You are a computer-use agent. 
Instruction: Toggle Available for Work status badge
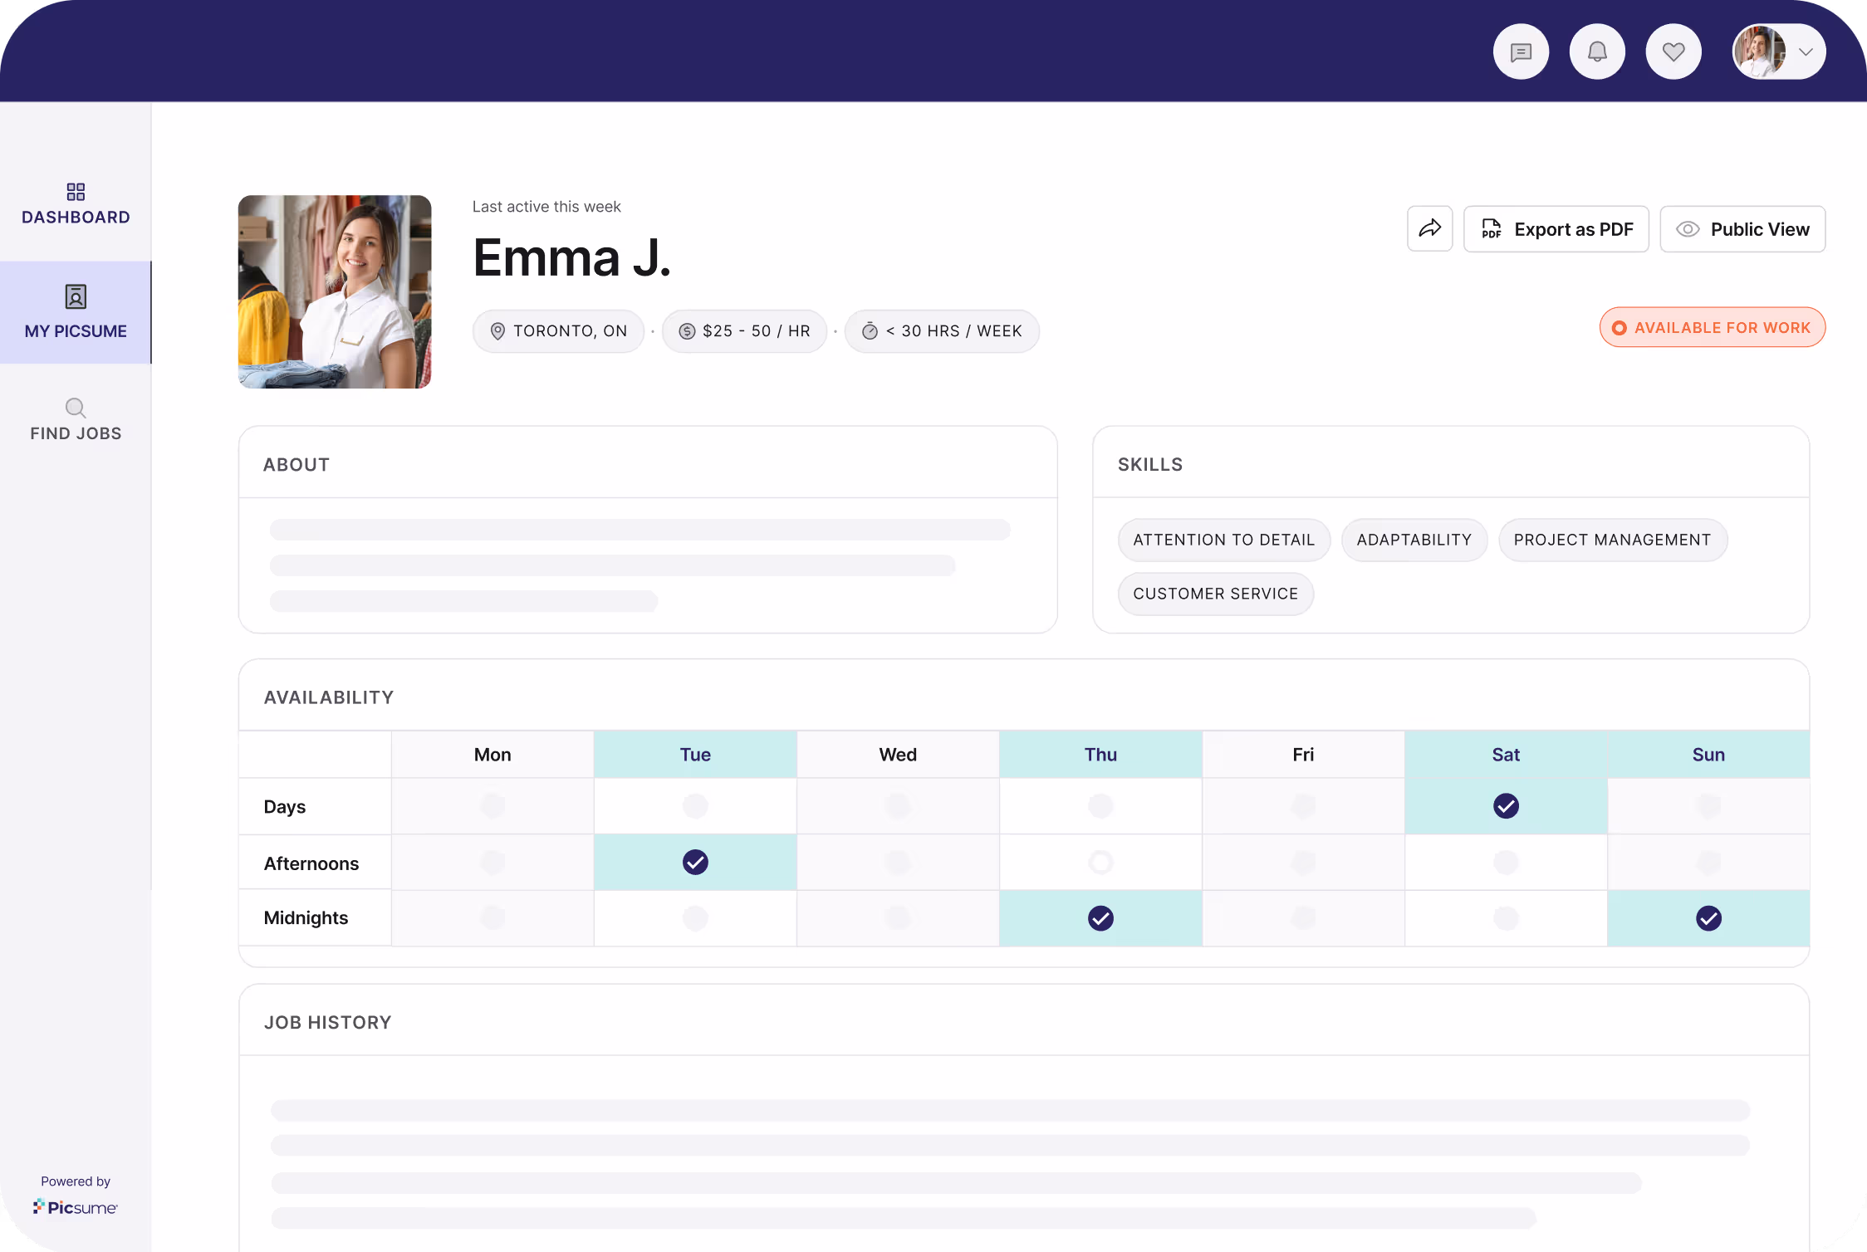click(1712, 328)
